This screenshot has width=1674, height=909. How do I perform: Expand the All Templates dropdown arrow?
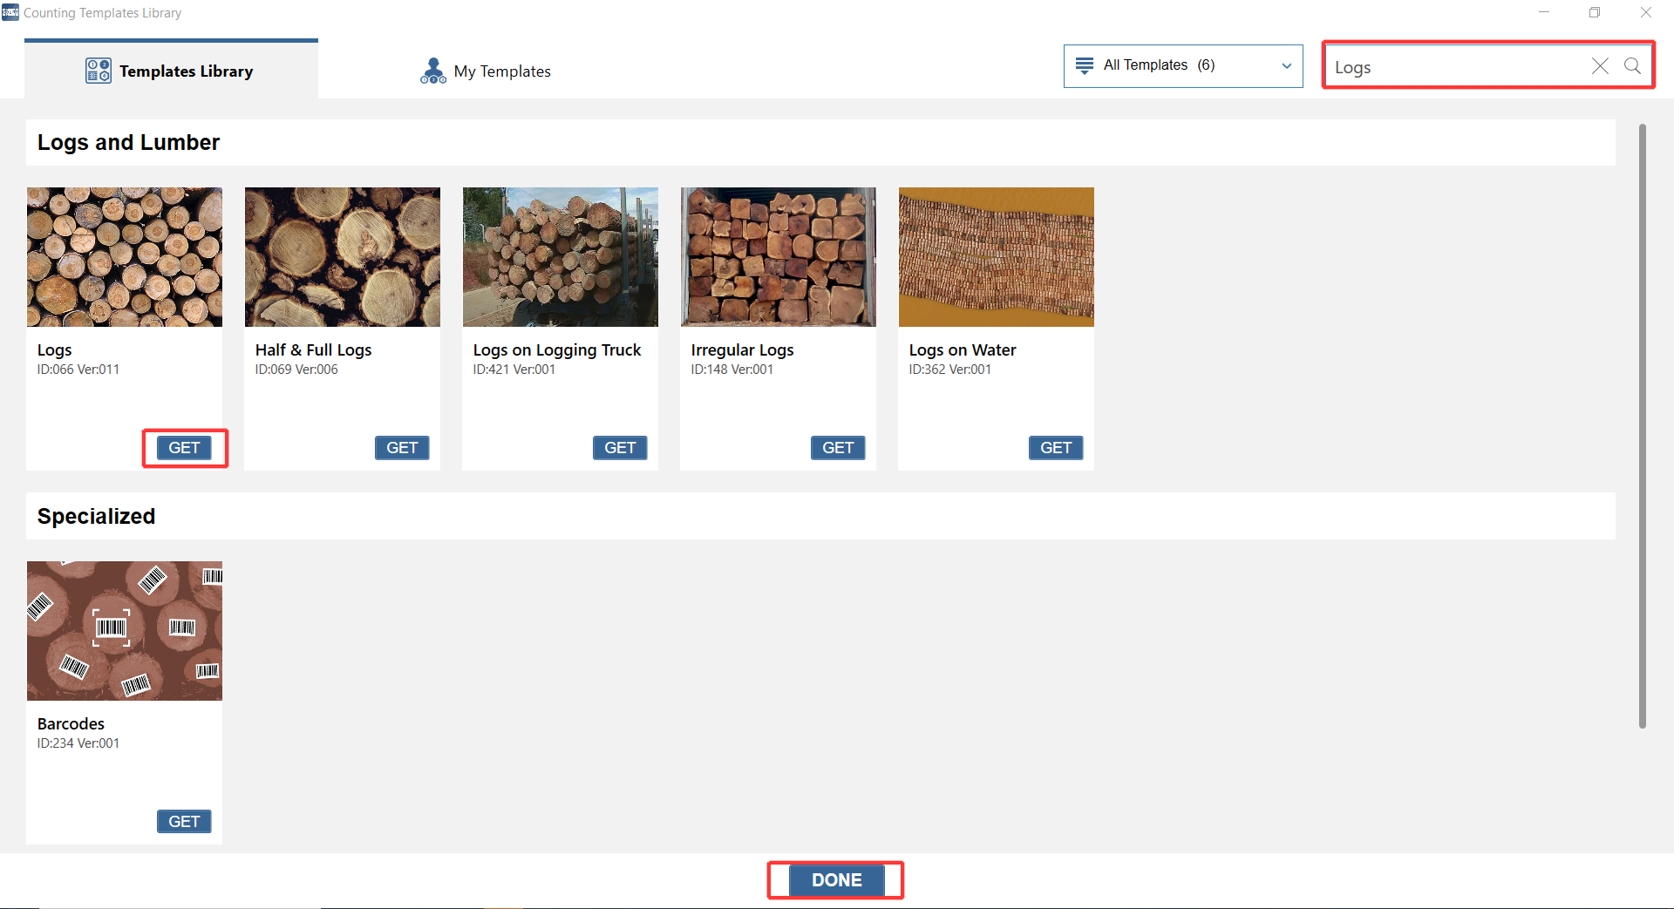point(1286,66)
